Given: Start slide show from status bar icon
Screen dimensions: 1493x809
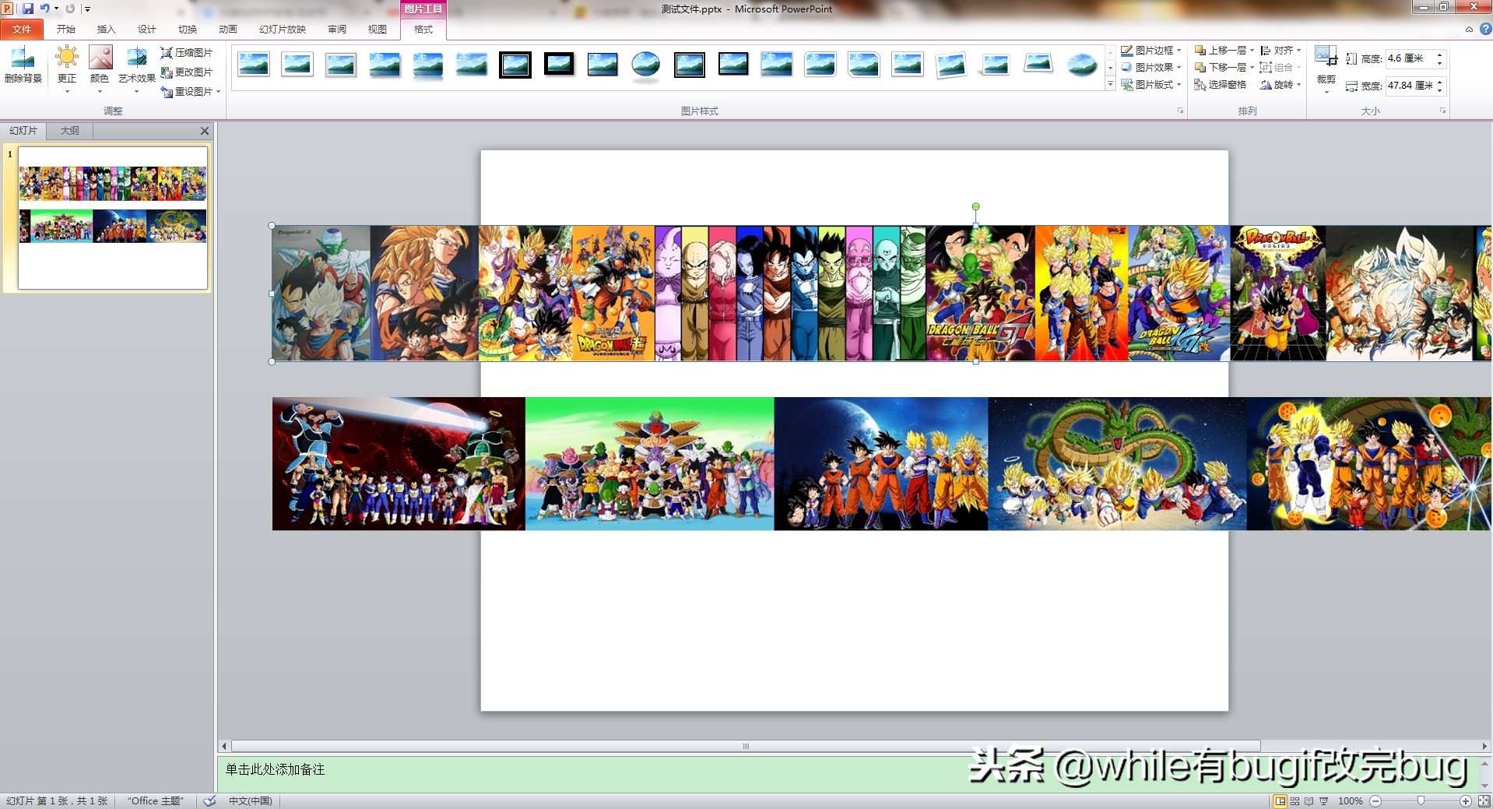Looking at the screenshot, I should click(x=1323, y=801).
